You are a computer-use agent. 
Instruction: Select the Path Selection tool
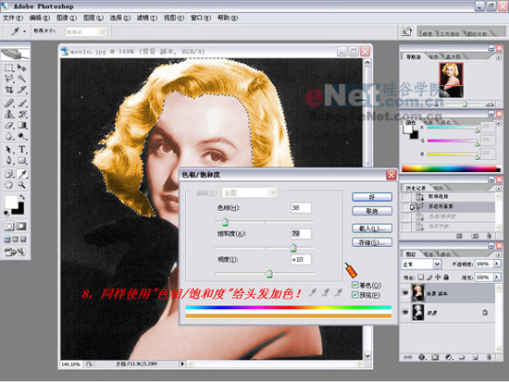pos(9,149)
